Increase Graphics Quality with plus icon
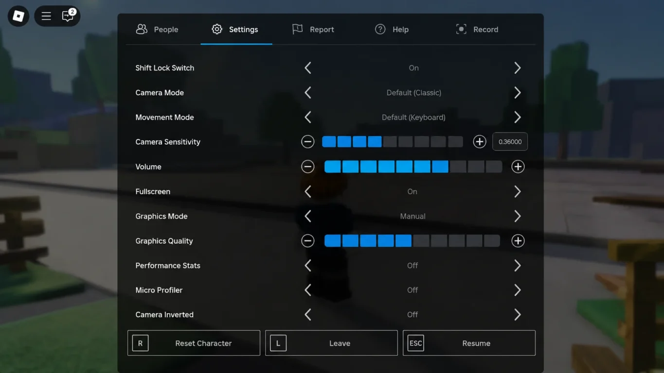664x373 pixels. click(518, 241)
